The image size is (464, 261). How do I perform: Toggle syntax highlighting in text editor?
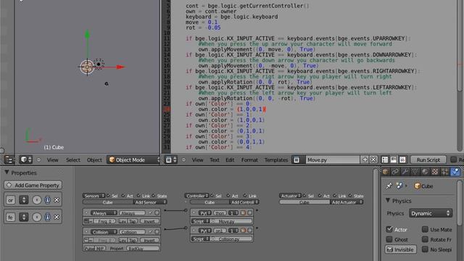click(402, 159)
